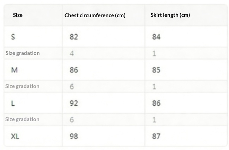This screenshot has height=150, width=229.
Task: Select the Chest circumference (cm) header
Action: click(x=95, y=15)
